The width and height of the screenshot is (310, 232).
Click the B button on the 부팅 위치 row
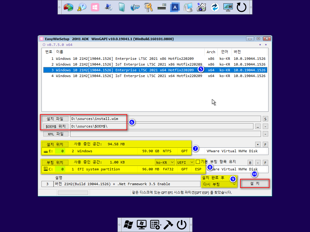coord(250,163)
